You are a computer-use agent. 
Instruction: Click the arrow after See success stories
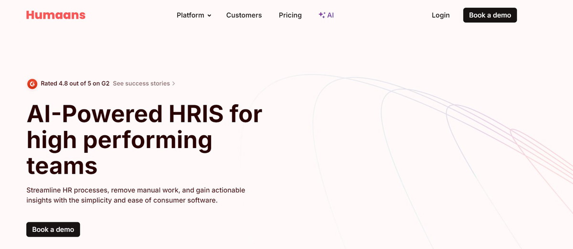tap(174, 84)
